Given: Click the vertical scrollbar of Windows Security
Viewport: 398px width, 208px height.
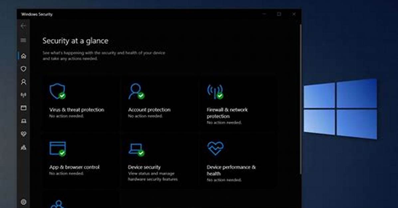Looking at the screenshot, I should point(301,99).
